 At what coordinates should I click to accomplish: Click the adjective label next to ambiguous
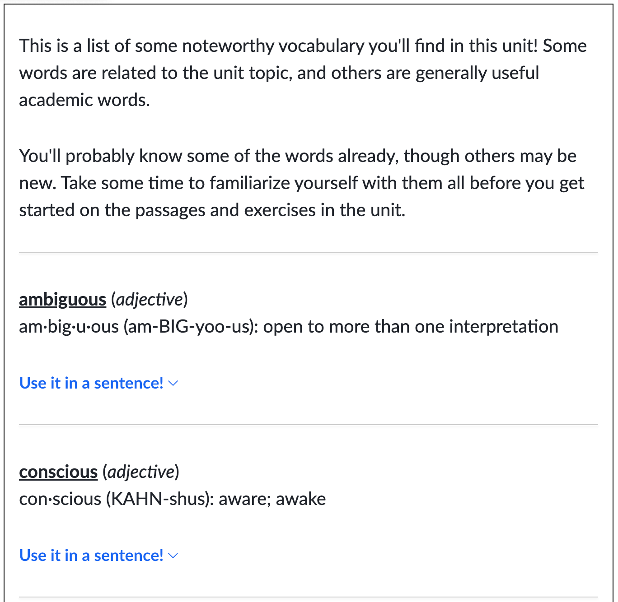(149, 299)
